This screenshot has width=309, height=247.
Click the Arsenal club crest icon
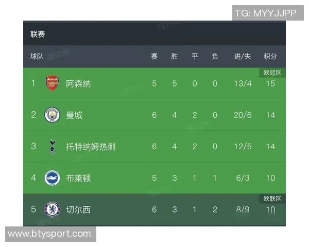click(x=52, y=83)
